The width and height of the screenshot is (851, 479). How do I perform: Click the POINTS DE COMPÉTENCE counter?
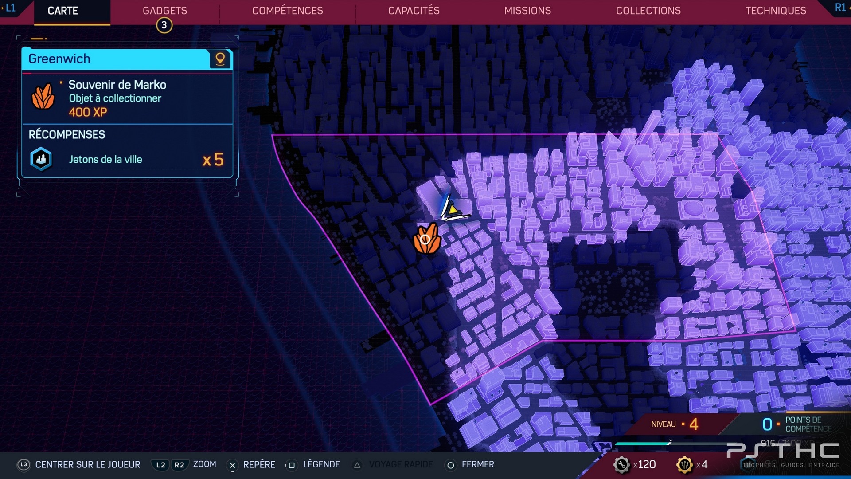pyautogui.click(x=796, y=424)
